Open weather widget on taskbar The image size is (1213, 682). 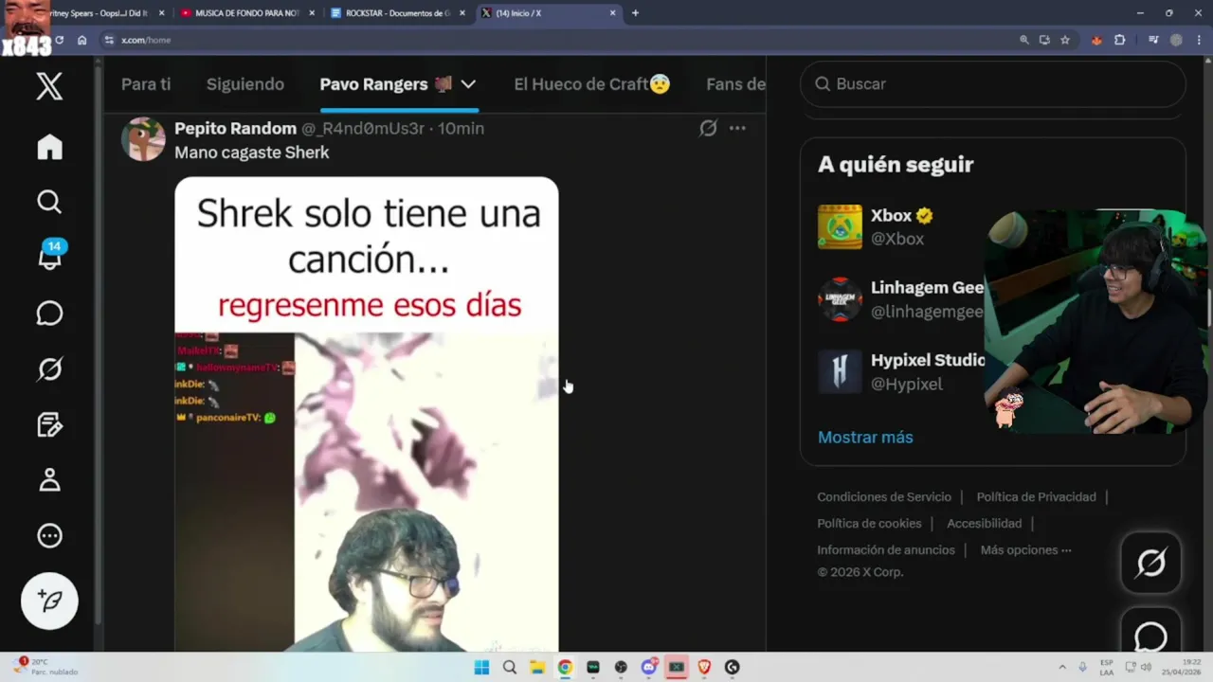pos(45,667)
